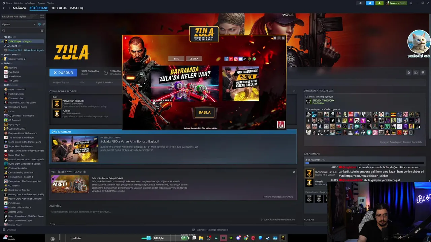Open game info icon on Zula page
The image size is (431, 242).
(416, 73)
